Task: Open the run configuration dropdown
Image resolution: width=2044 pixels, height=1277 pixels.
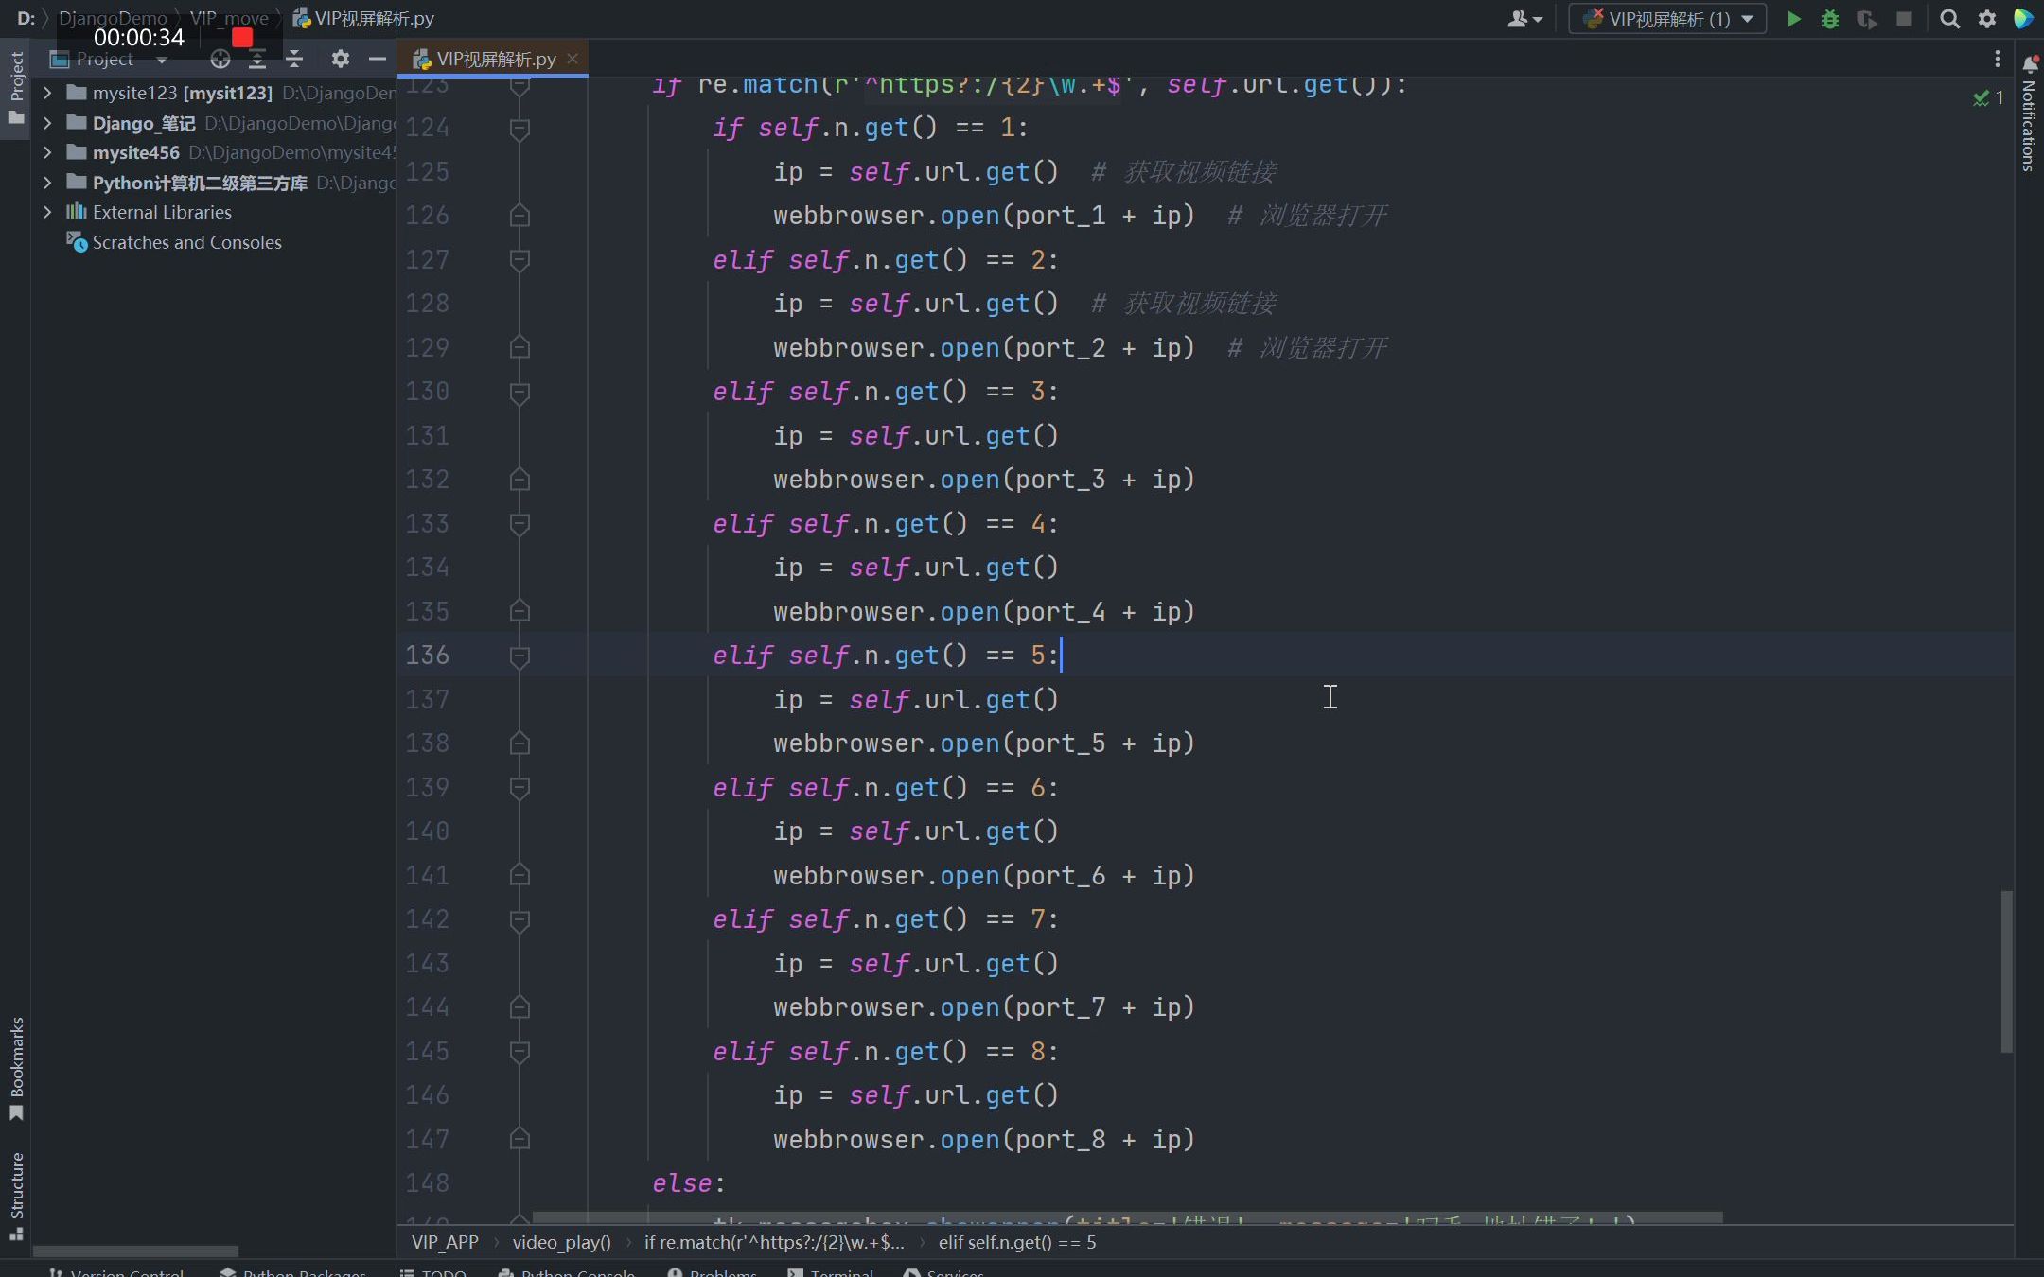Action: [1667, 19]
